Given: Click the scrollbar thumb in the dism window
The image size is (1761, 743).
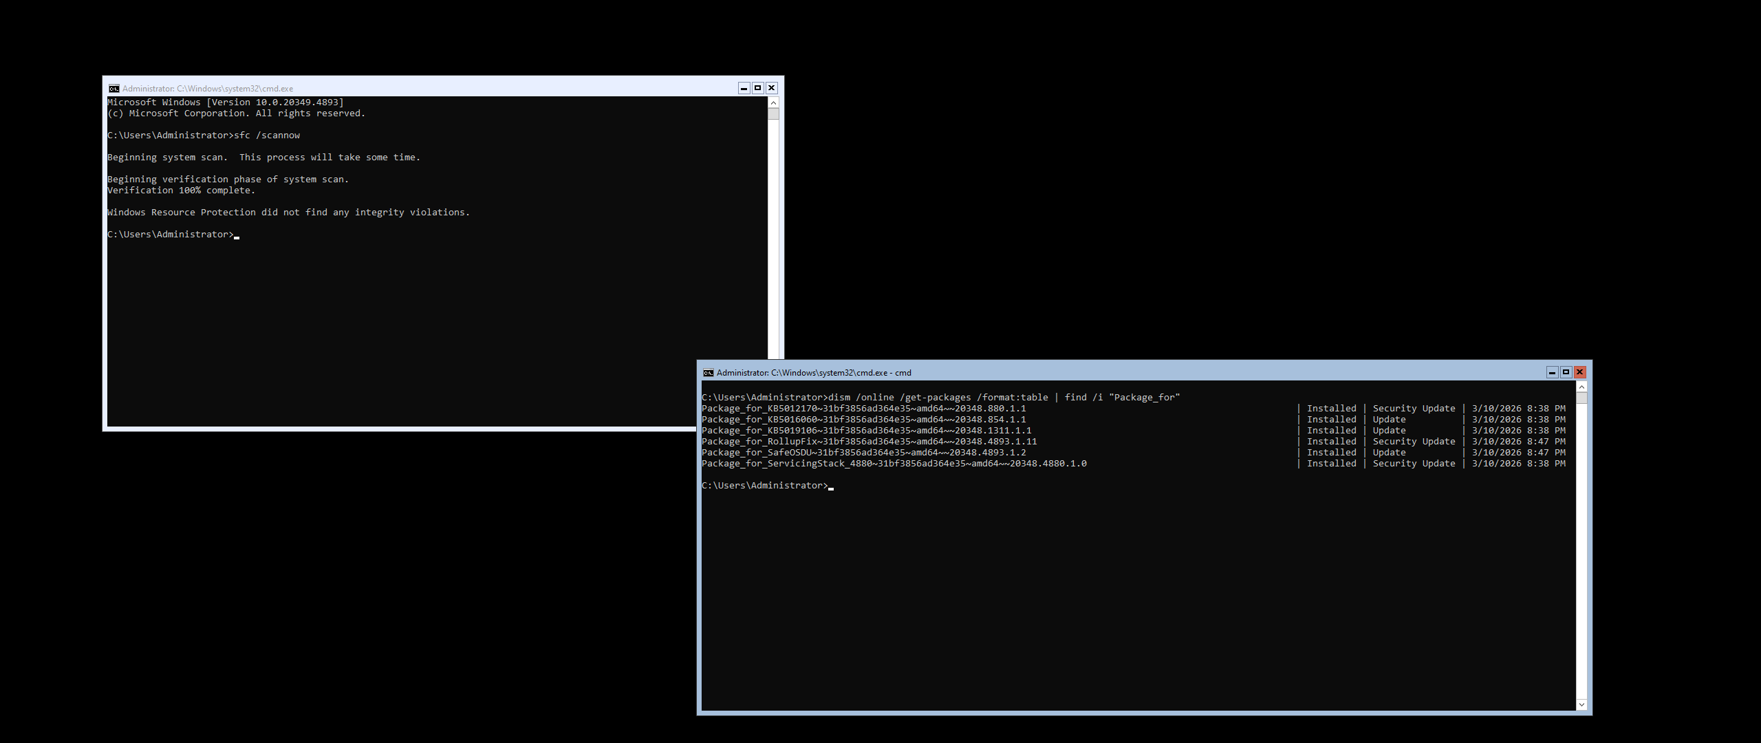Looking at the screenshot, I should [1581, 398].
